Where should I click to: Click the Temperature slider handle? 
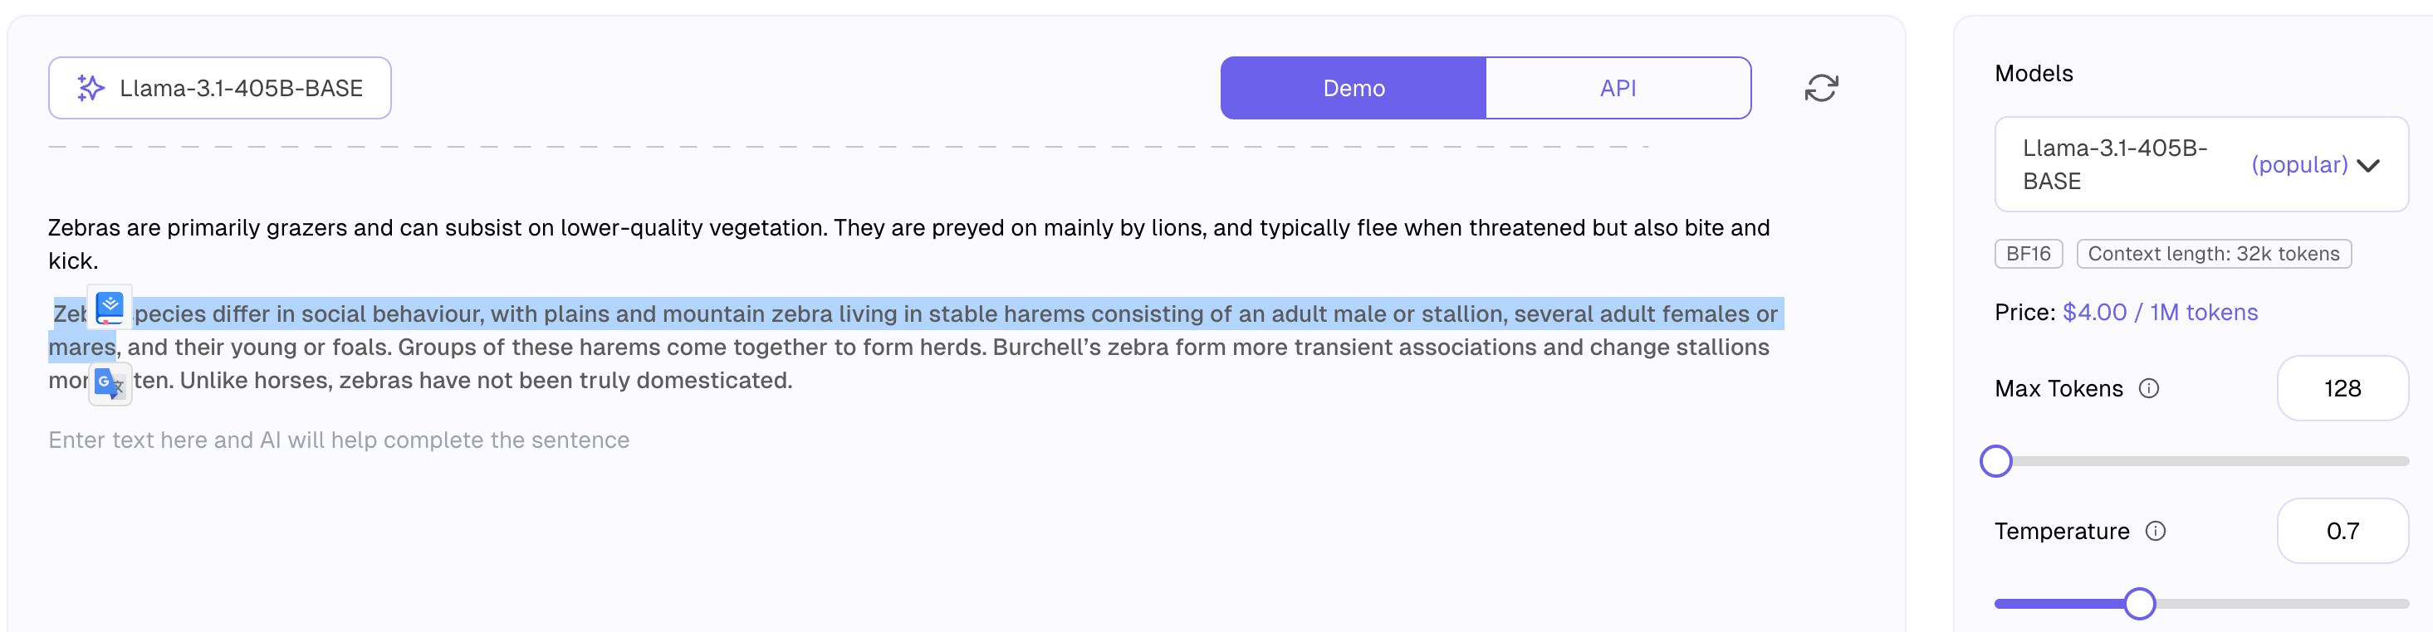click(x=2139, y=604)
